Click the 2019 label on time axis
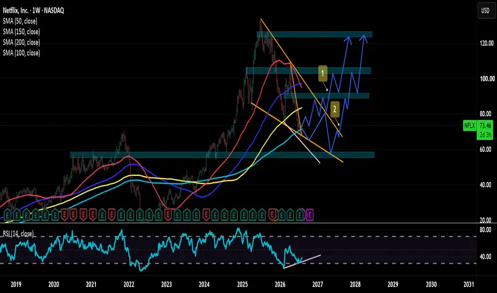 pos(16,284)
